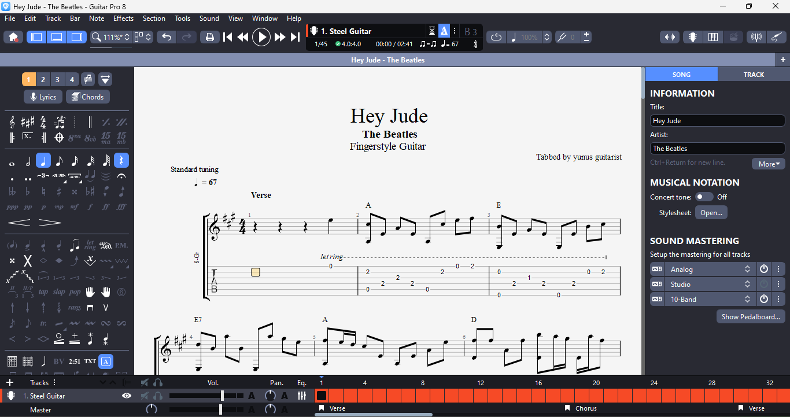790x417 pixels.
Task: Toggle the rest symbol
Action: tap(121, 161)
